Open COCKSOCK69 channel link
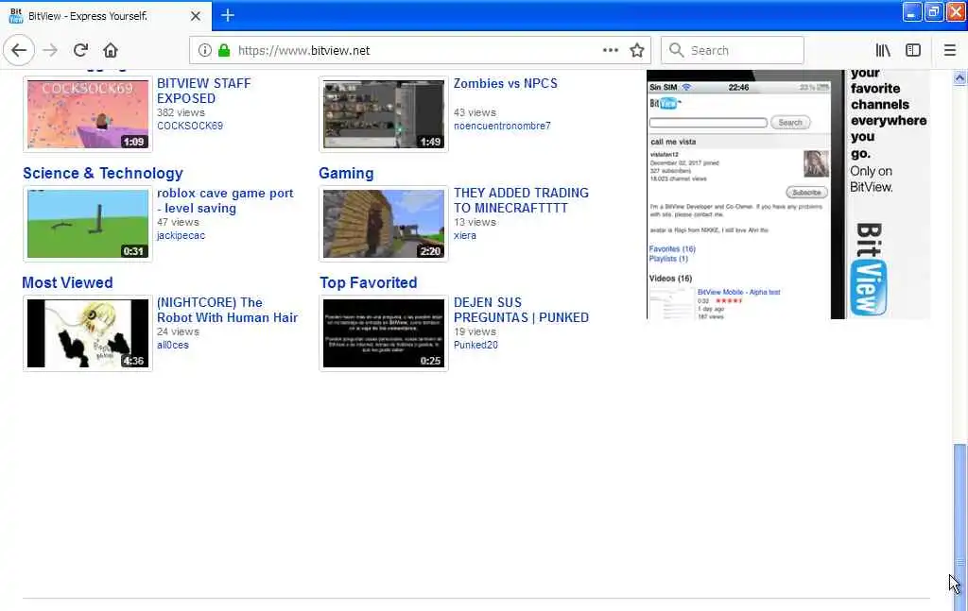 coord(190,126)
